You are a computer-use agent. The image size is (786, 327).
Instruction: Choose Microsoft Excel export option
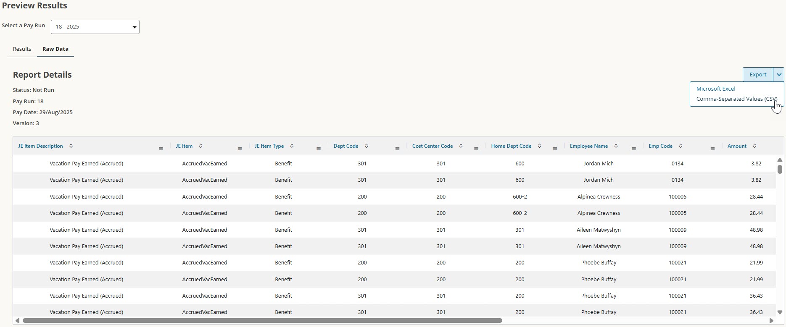click(x=716, y=89)
